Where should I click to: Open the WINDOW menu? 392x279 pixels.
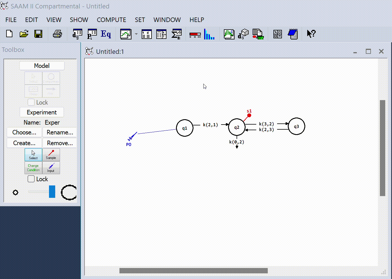167,20
